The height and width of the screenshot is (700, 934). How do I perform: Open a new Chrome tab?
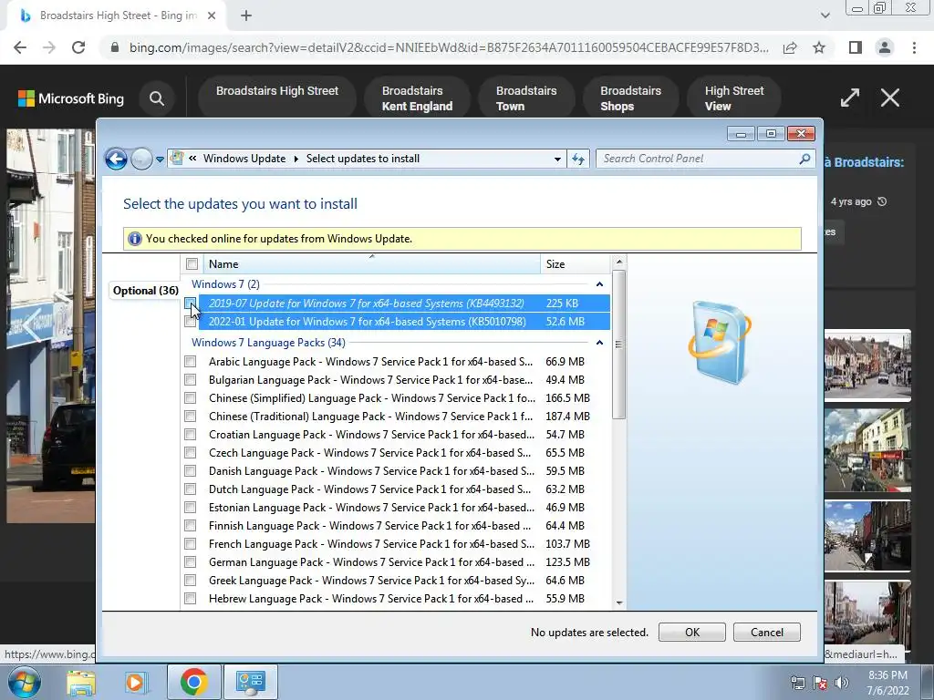pyautogui.click(x=246, y=16)
